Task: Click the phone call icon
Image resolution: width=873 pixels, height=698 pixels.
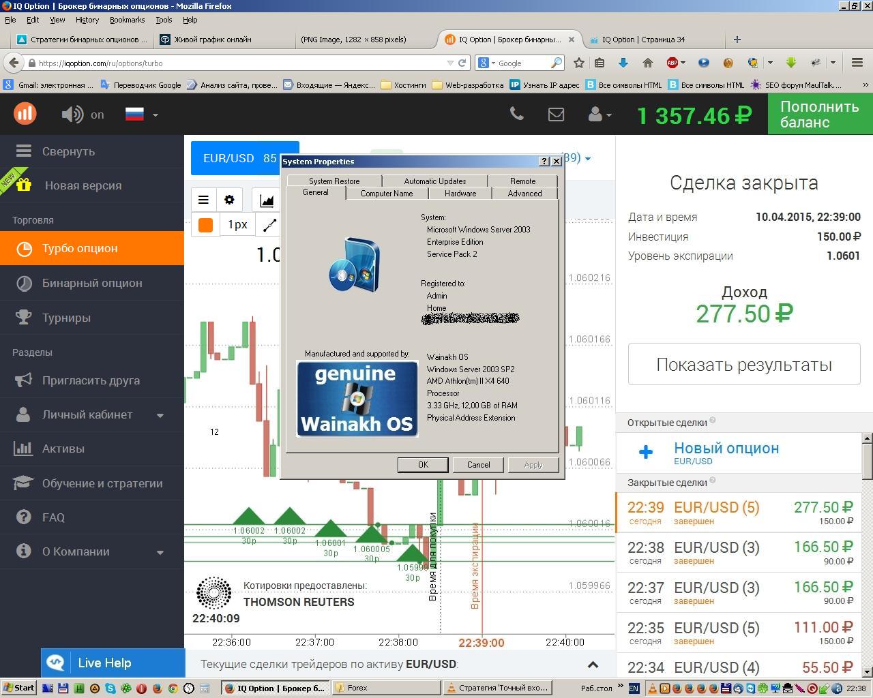Action: (517, 114)
